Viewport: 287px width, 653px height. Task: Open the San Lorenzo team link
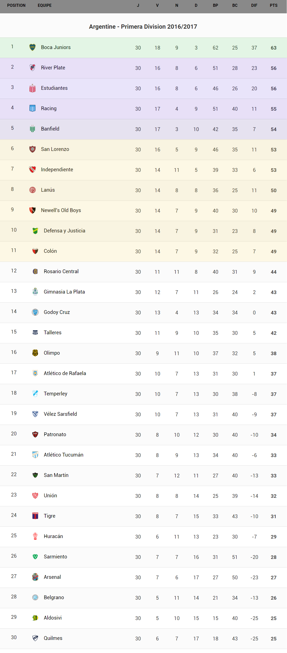click(55, 149)
